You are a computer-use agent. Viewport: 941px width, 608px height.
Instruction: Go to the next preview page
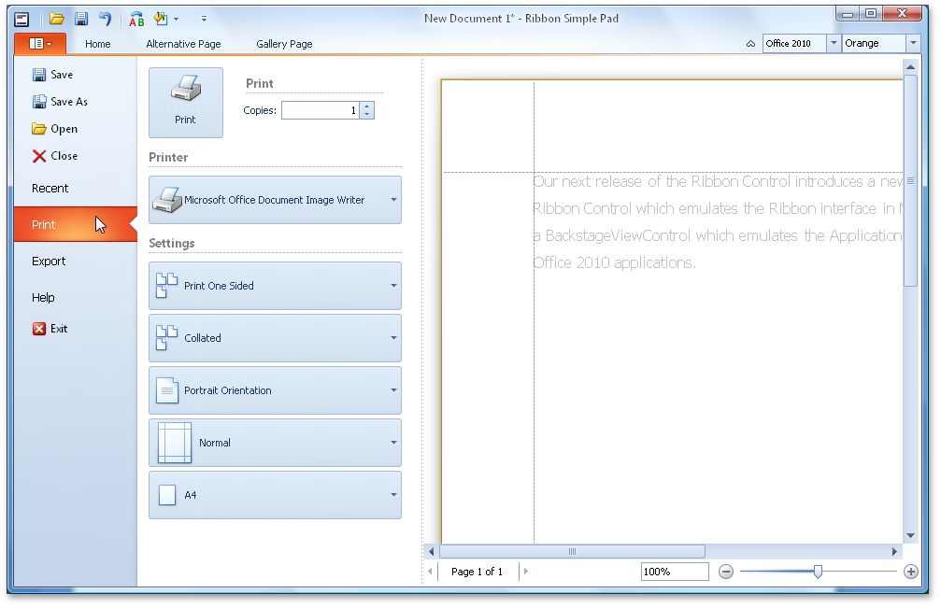[526, 572]
